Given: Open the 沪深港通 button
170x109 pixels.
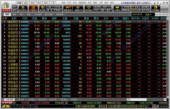Looking at the screenshot, I should (x=126, y=7).
